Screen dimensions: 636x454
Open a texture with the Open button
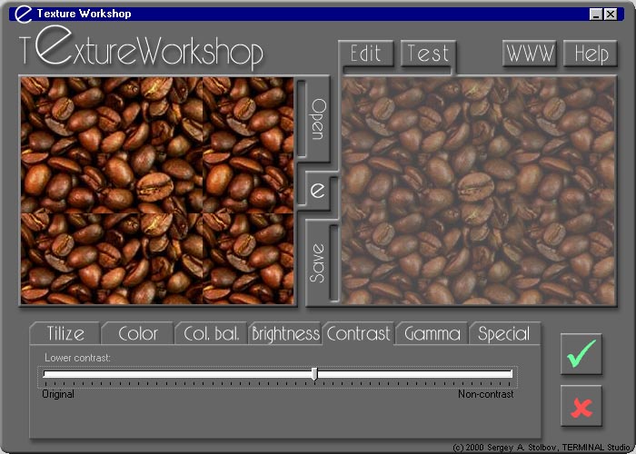pos(318,119)
